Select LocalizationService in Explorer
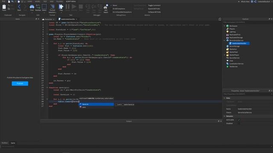The image size is (273, 153). (x=236, y=64)
